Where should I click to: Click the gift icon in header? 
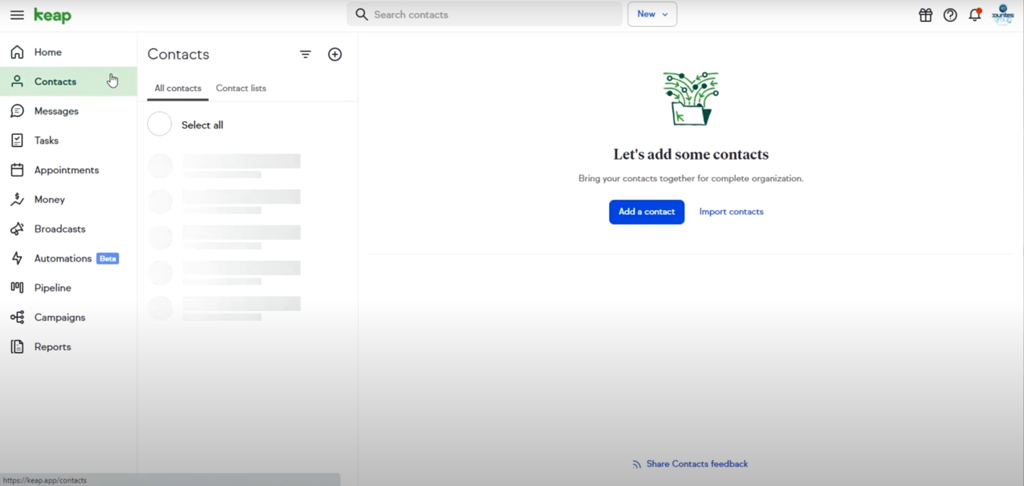pos(925,15)
